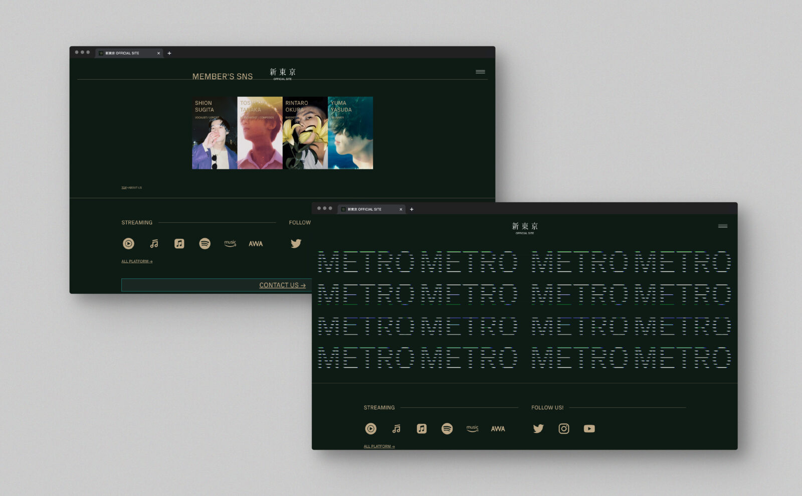Open Amazon Music icon in back window
This screenshot has width=802, height=496.
tap(230, 244)
